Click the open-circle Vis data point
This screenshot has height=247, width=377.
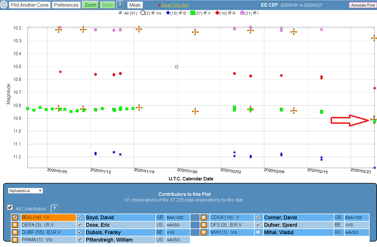(176, 67)
